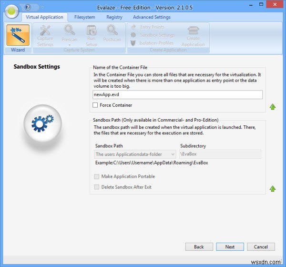Click the "Name of the Container File" label
286x267 pixels.
(120, 67)
